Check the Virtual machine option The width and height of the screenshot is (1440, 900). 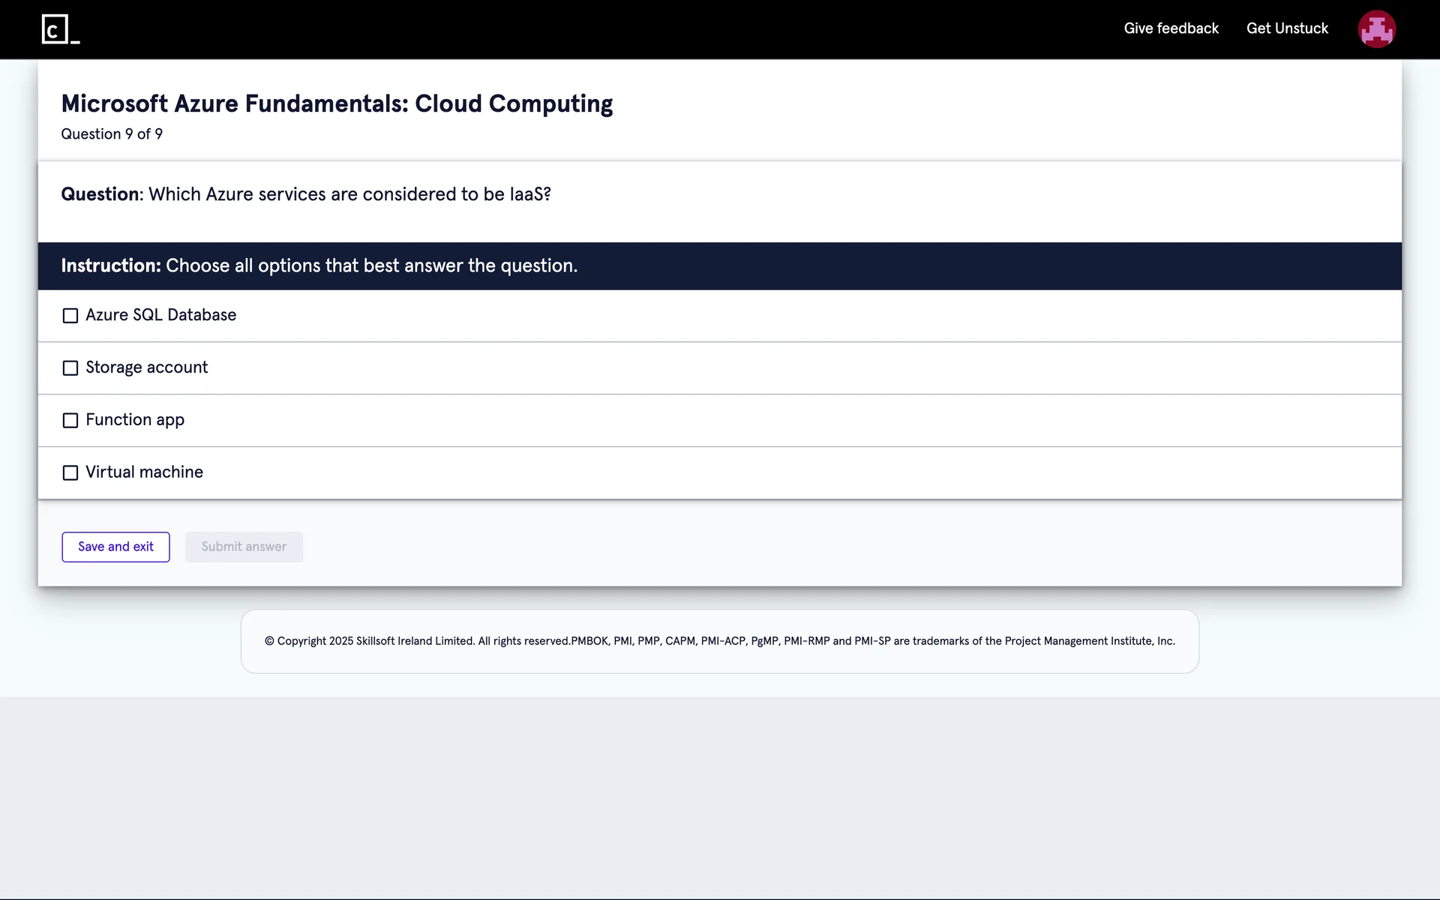70,473
